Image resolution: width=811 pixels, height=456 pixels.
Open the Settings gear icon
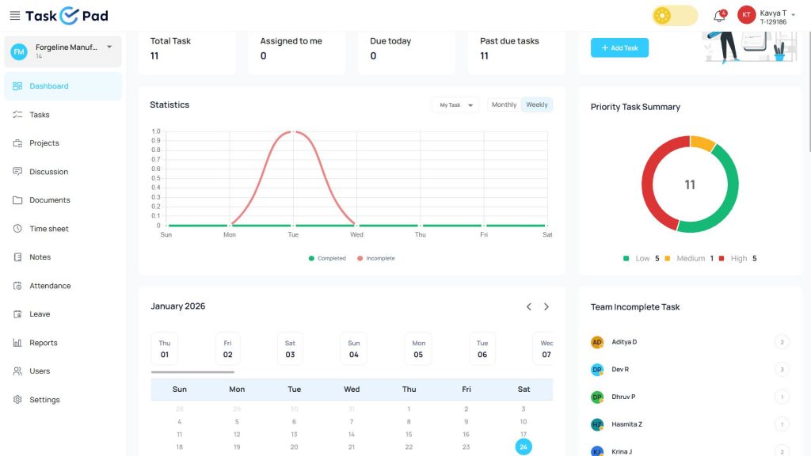17,400
